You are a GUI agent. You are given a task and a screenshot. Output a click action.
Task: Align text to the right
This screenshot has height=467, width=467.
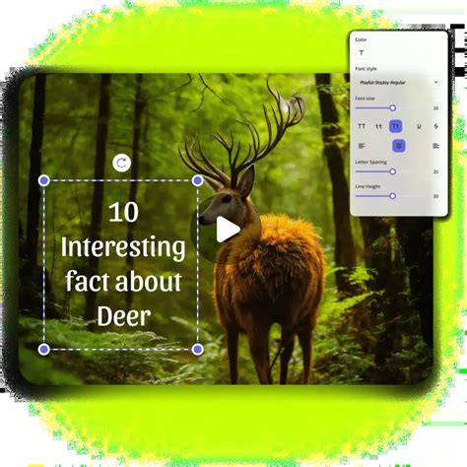(x=435, y=146)
